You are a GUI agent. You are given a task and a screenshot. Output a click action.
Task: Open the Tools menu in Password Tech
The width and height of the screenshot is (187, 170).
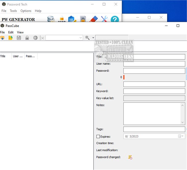tap(13, 11)
